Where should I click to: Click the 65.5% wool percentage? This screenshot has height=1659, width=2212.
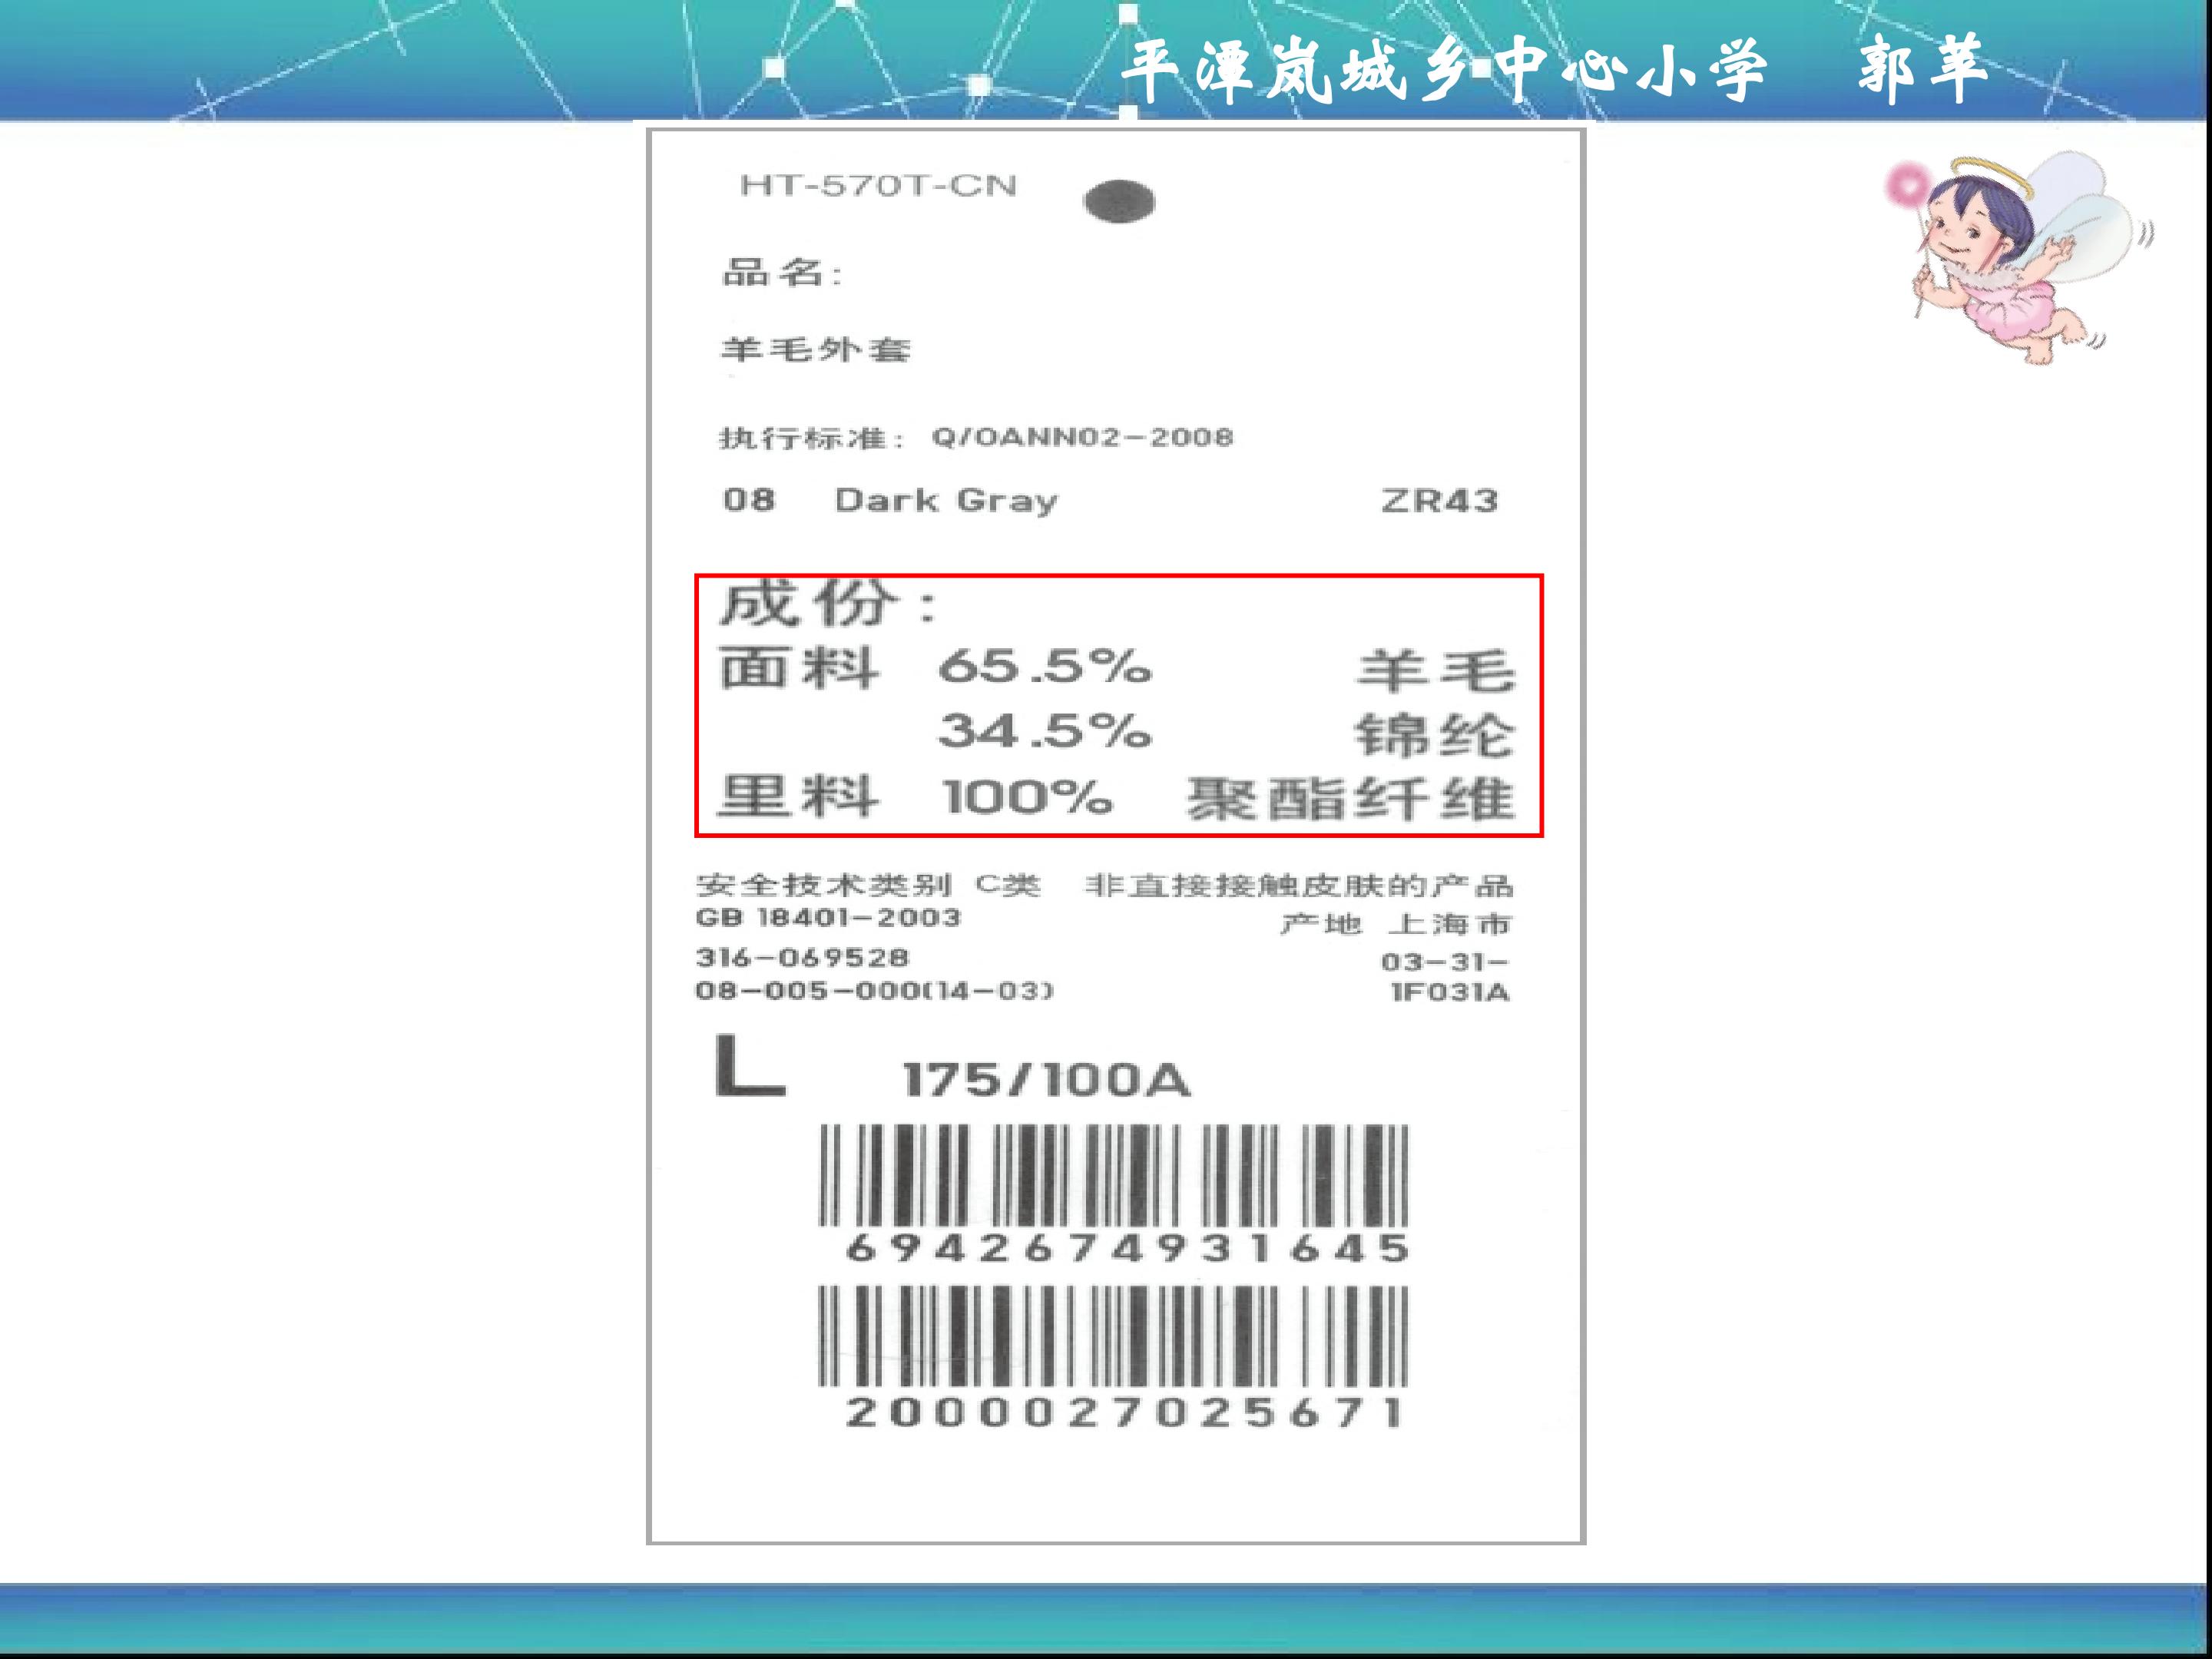(x=1045, y=667)
